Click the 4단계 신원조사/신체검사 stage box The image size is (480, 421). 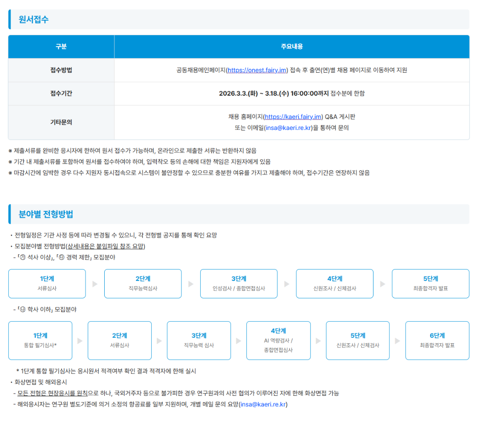pyautogui.click(x=335, y=283)
